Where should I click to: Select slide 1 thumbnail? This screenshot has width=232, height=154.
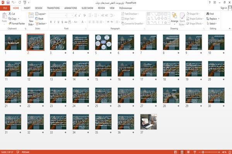[13, 42]
